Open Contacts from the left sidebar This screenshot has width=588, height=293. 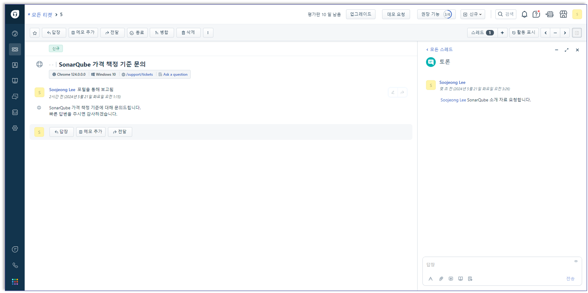click(15, 65)
